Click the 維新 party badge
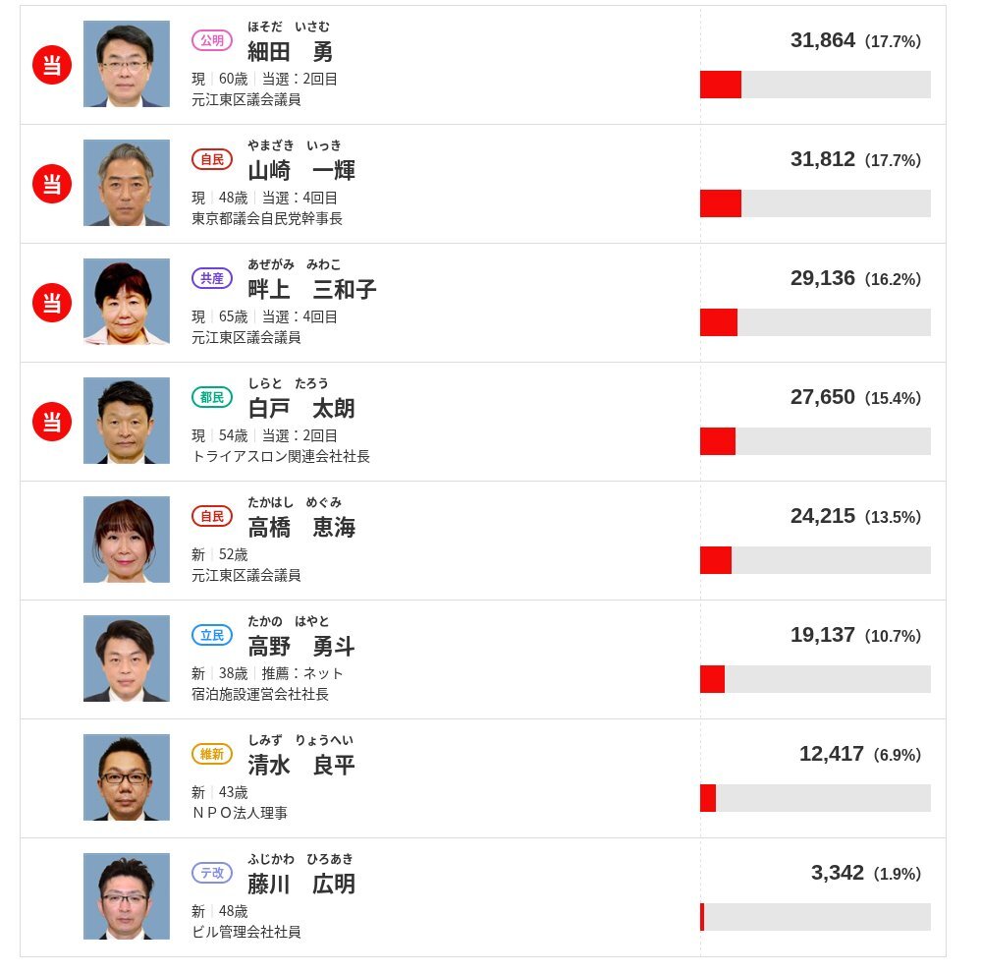 211,754
